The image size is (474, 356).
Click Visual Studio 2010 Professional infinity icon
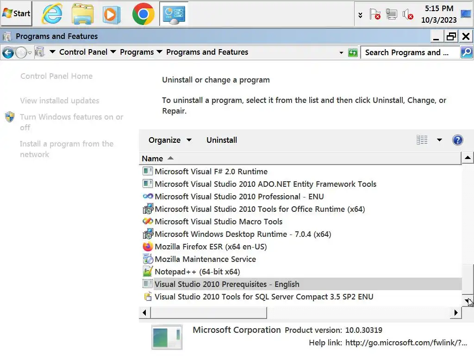148,197
